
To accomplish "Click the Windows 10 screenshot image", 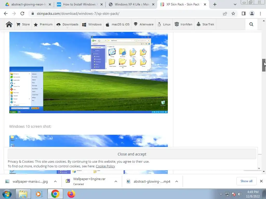I will pos(89,141).
